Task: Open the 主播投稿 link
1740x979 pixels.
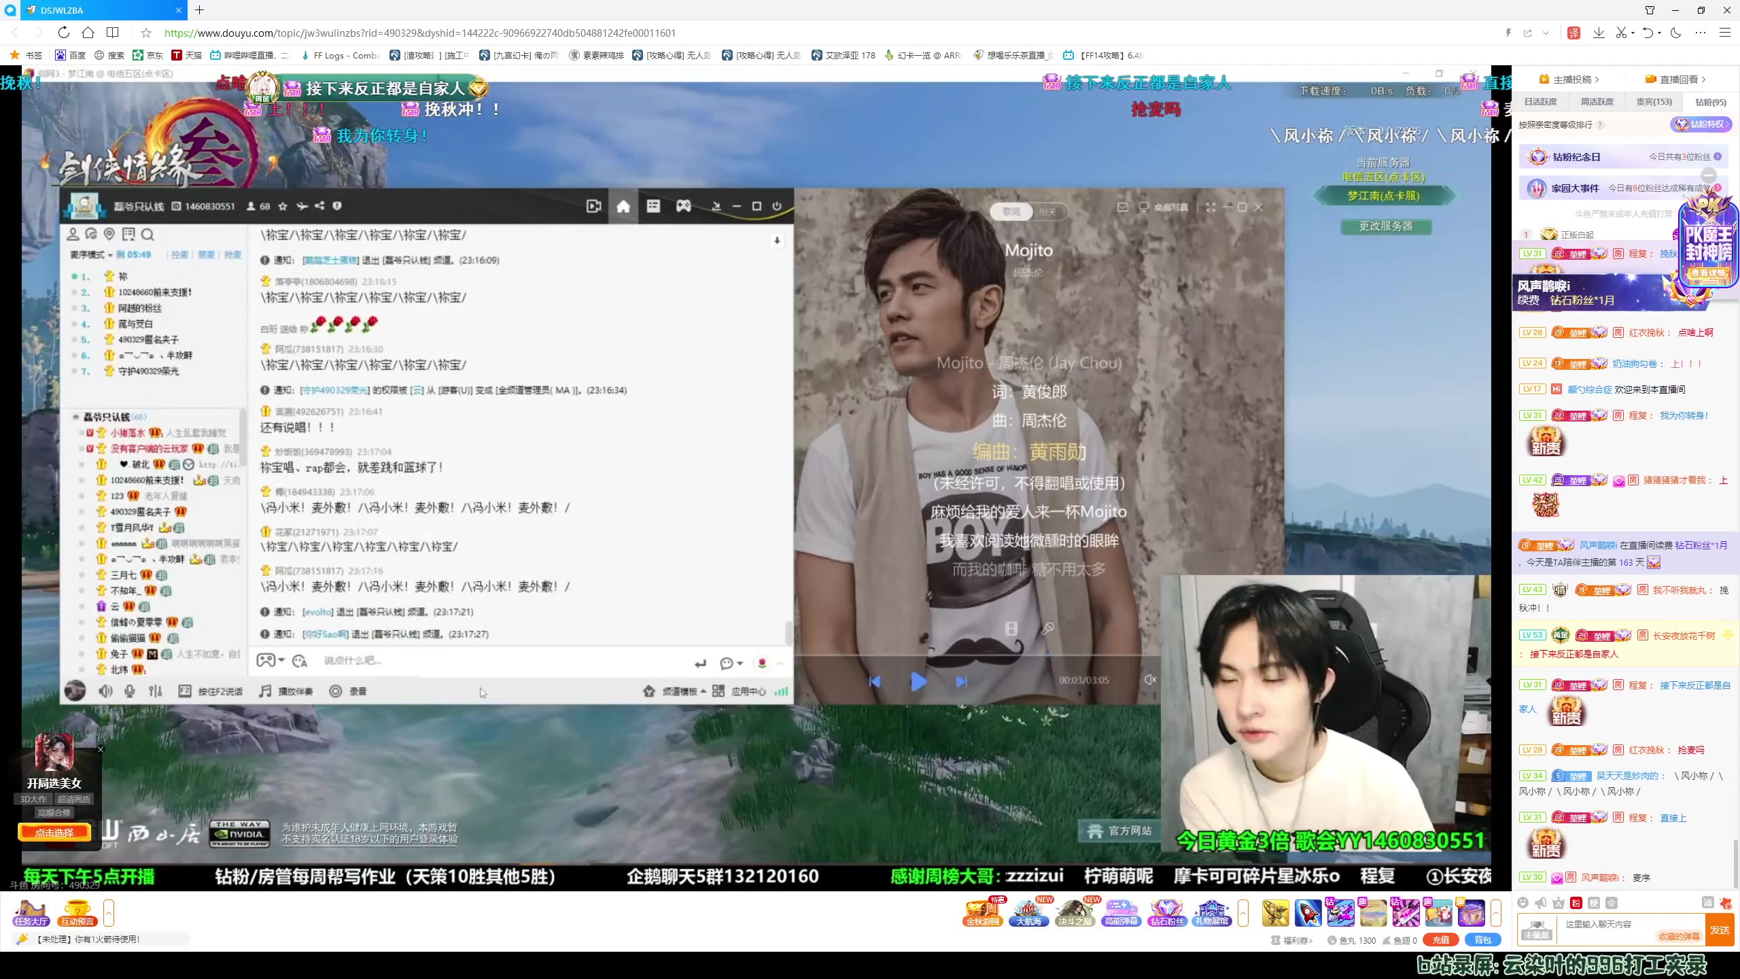Action: (1569, 80)
